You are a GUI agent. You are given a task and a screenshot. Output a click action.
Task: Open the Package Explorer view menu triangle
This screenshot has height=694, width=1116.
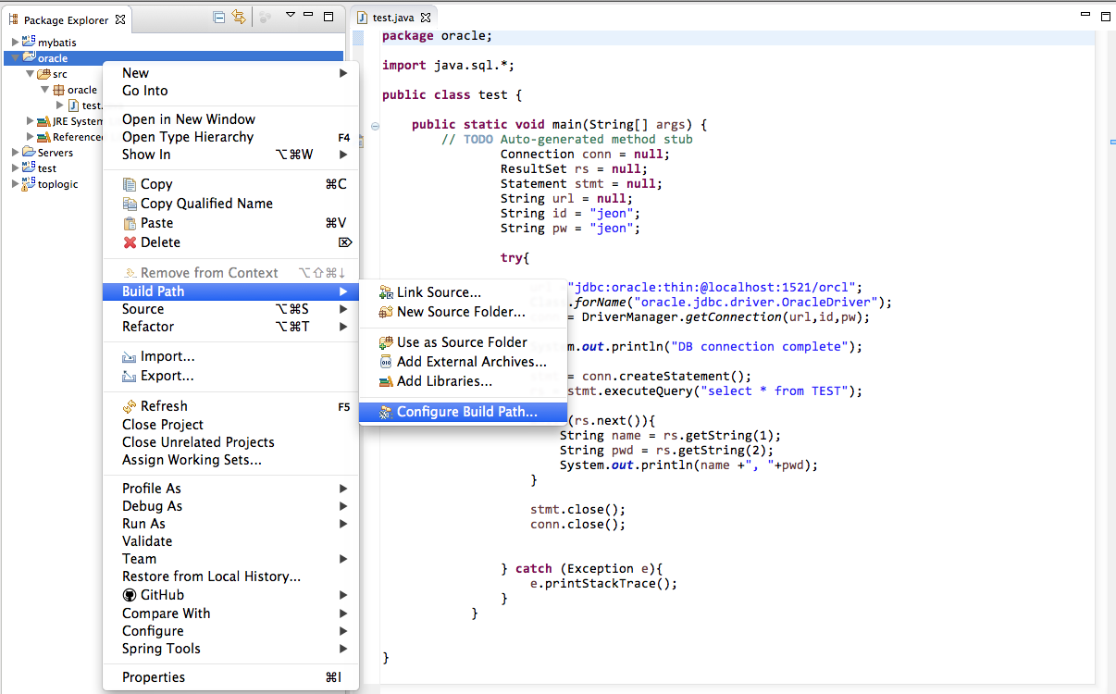point(290,16)
